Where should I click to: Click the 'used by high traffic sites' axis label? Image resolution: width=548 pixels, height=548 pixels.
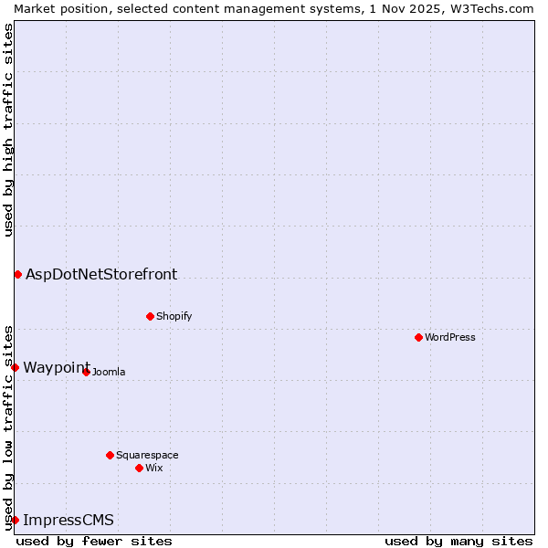tap(8, 130)
